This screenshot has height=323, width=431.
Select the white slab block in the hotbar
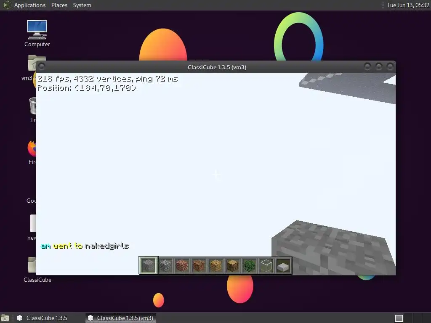283,266
